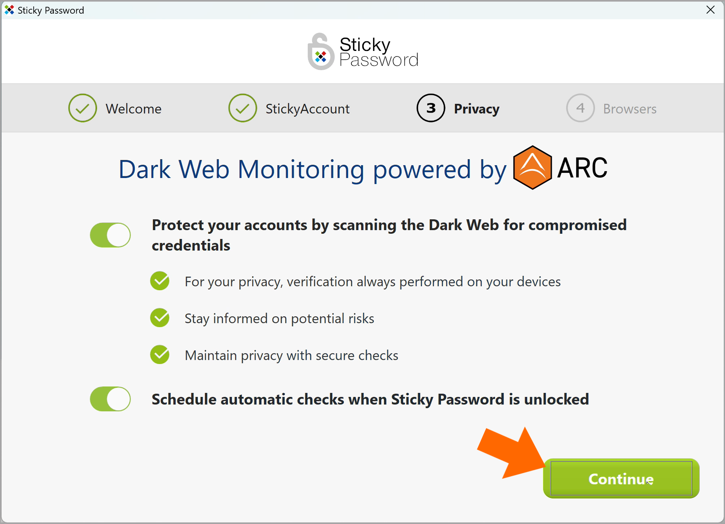
Task: Click the Sticky Password padlock logo
Action: pyautogui.click(x=321, y=52)
